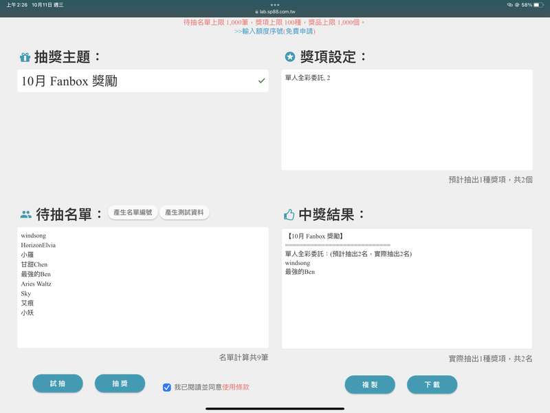Viewport: 550px width, 413px height.
Task: Click the result line '單人全彩委託：(預計抽出2名，實際抽出2名)'
Action: pyautogui.click(x=349, y=253)
